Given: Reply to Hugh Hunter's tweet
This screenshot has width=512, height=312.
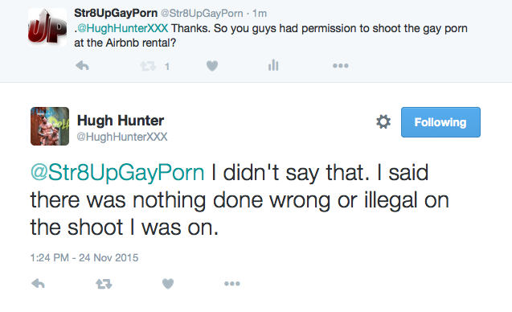Looking at the screenshot, I should [39, 284].
